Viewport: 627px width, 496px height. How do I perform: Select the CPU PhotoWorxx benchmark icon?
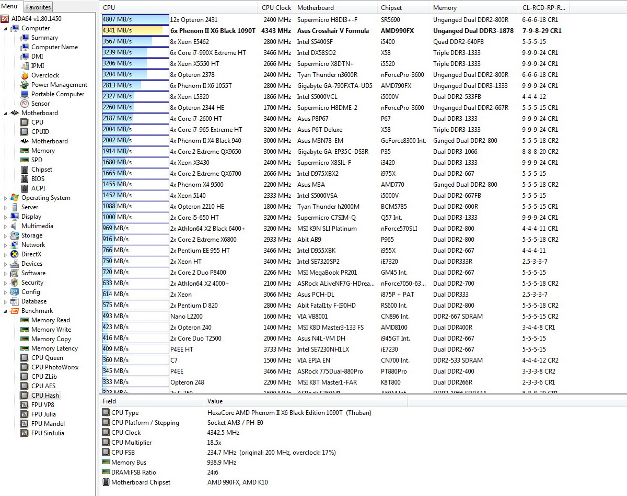point(25,367)
